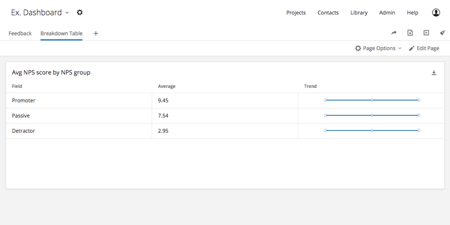Click the share arrow icon
The width and height of the screenshot is (450, 225).
click(x=394, y=33)
